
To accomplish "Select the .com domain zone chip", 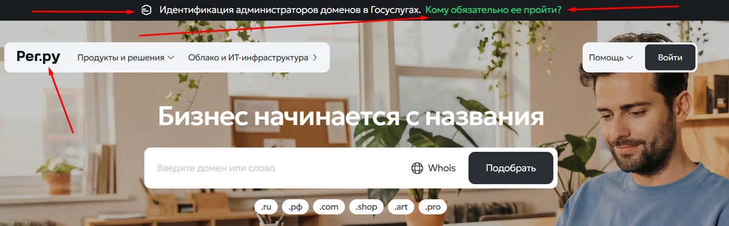I will (x=329, y=207).
